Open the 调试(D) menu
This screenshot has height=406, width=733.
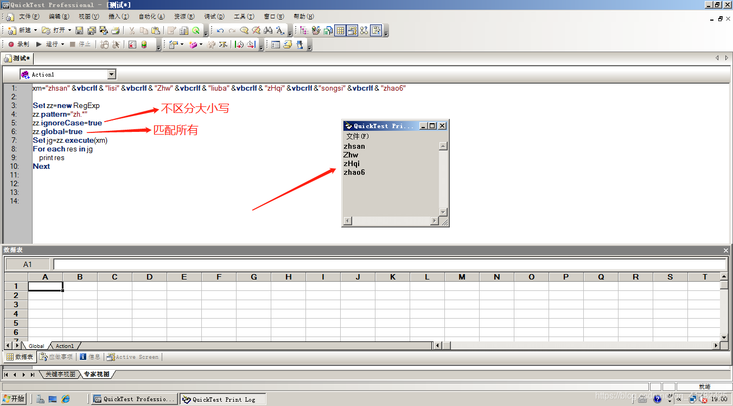pos(215,17)
